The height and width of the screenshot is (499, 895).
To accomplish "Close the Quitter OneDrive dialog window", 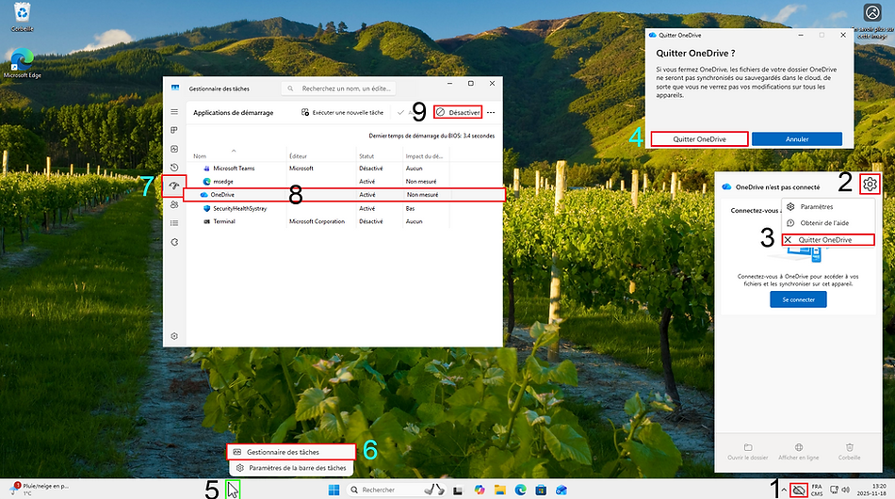I will (843, 35).
